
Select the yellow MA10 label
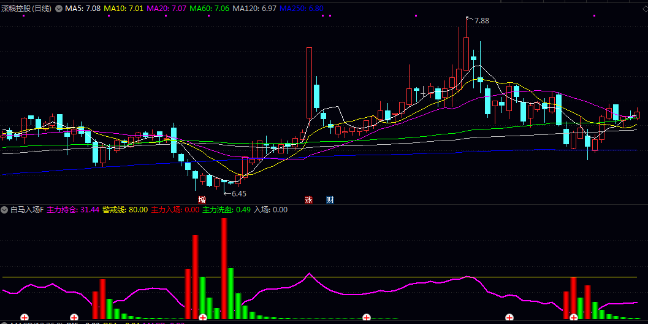(x=124, y=9)
